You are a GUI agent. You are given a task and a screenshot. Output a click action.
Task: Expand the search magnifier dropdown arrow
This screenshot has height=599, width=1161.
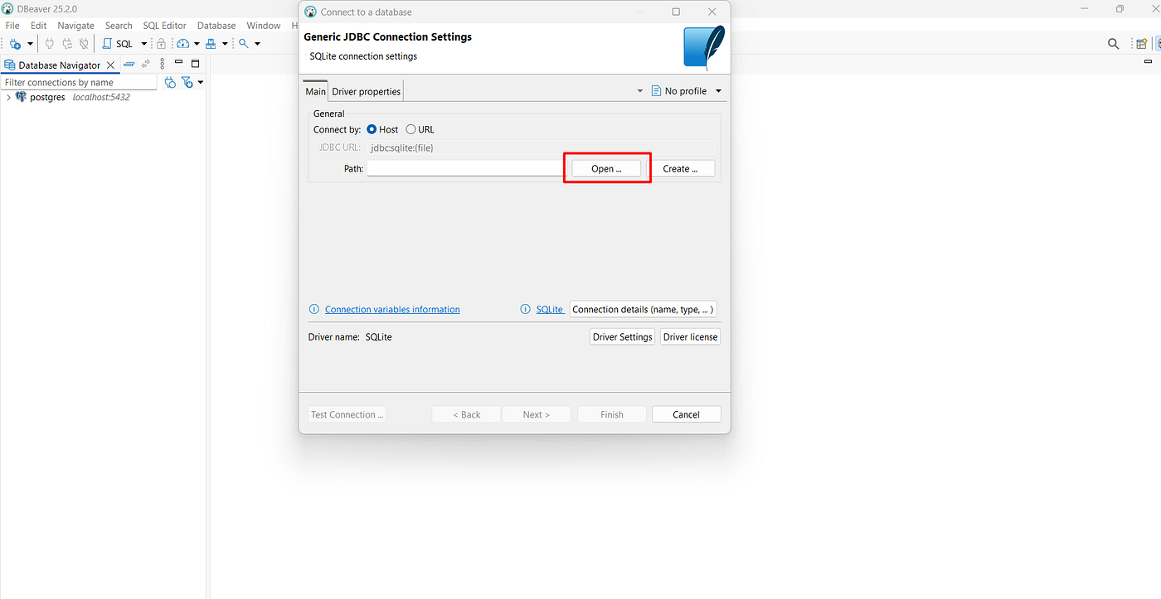[x=257, y=44]
